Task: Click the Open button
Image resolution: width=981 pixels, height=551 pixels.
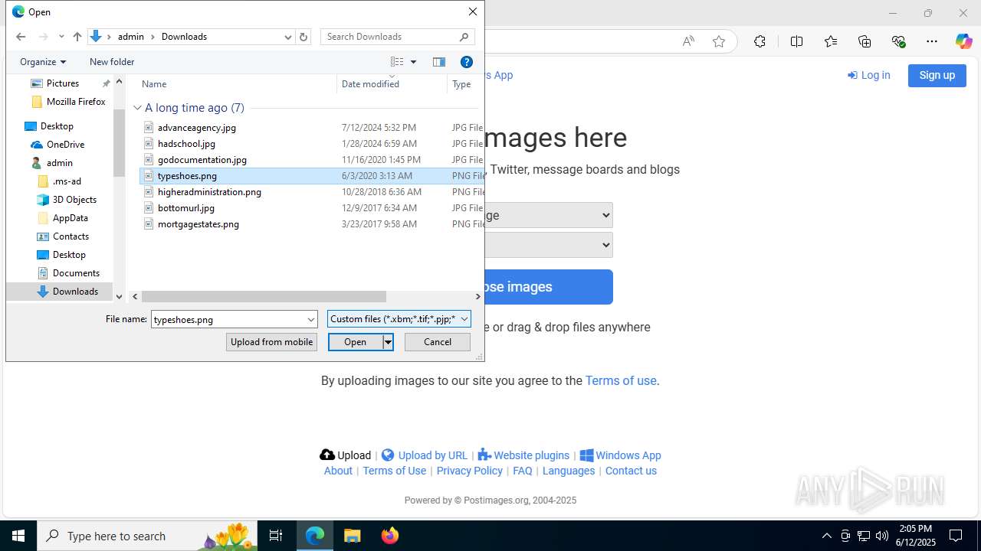Action: coord(356,342)
